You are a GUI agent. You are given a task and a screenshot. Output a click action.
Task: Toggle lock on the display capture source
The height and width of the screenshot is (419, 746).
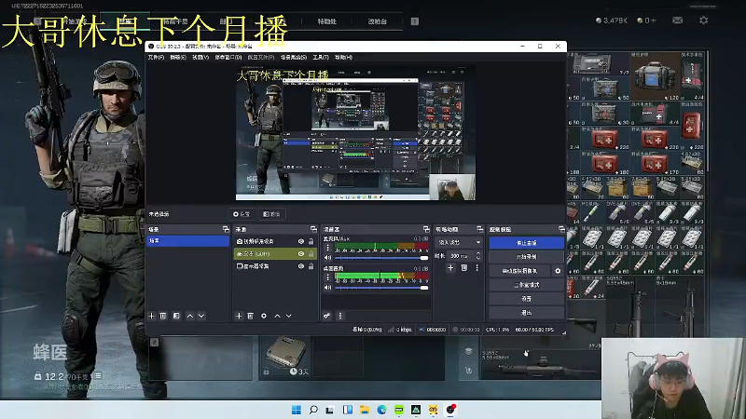point(311,266)
